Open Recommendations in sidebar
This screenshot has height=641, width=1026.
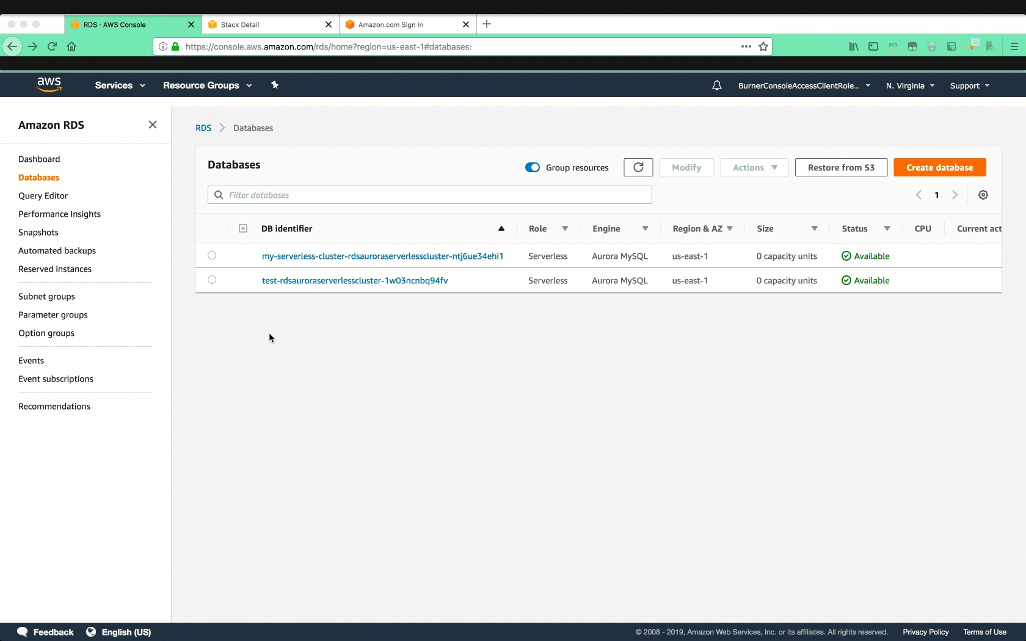point(54,406)
